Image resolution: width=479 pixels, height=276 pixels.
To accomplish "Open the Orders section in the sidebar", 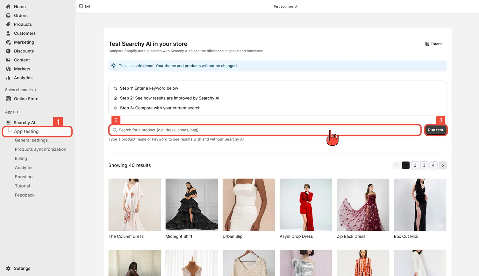I will click(20, 15).
